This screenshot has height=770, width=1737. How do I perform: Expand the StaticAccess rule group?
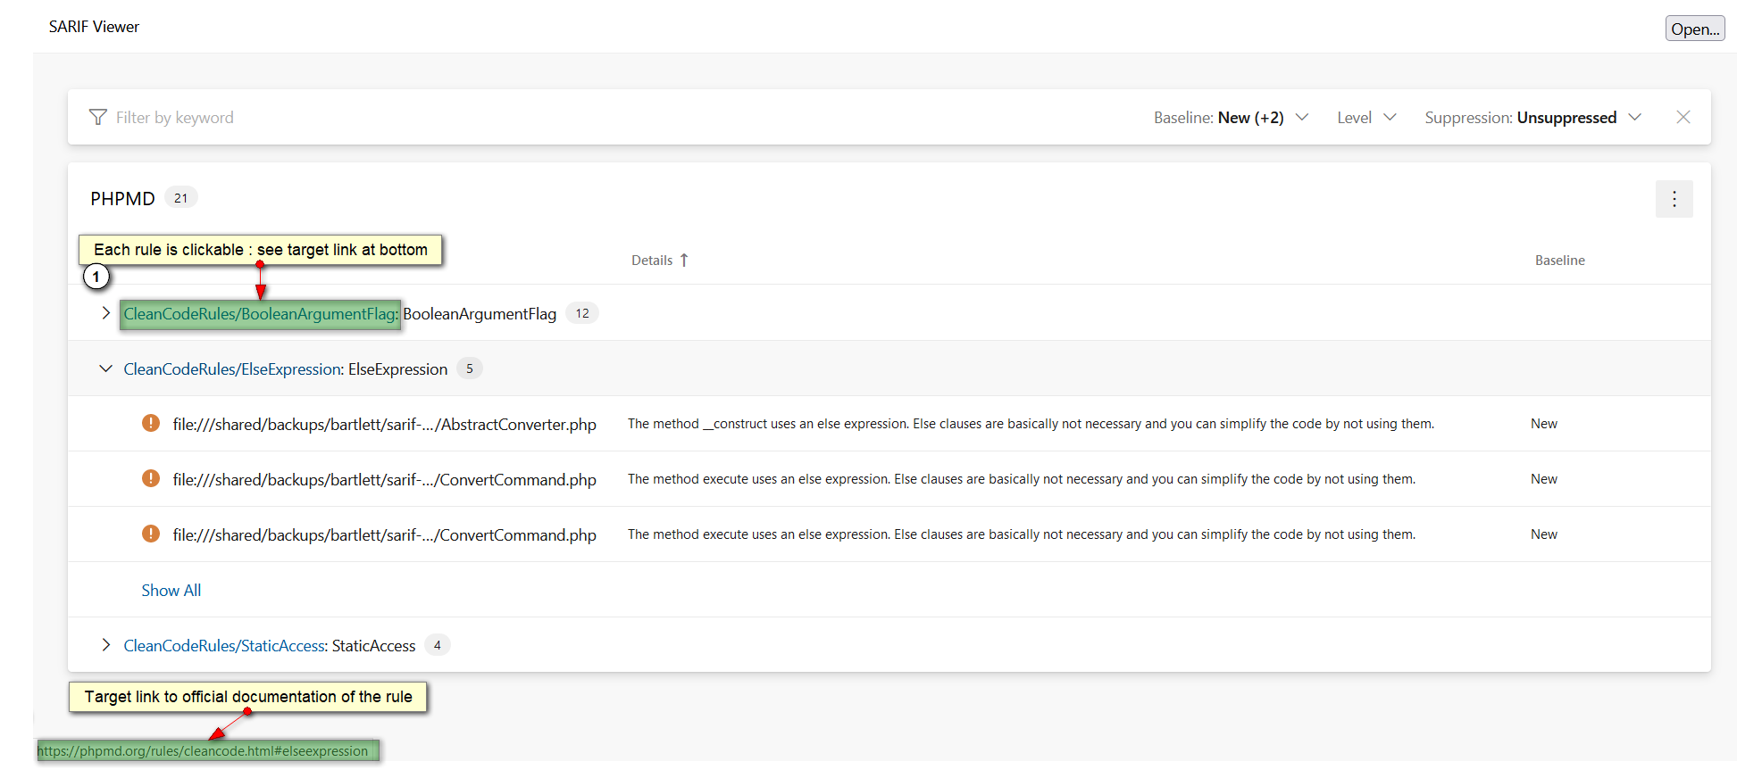coord(105,645)
